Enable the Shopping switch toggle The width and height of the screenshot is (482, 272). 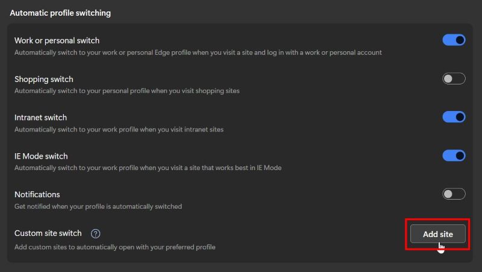[x=454, y=78]
